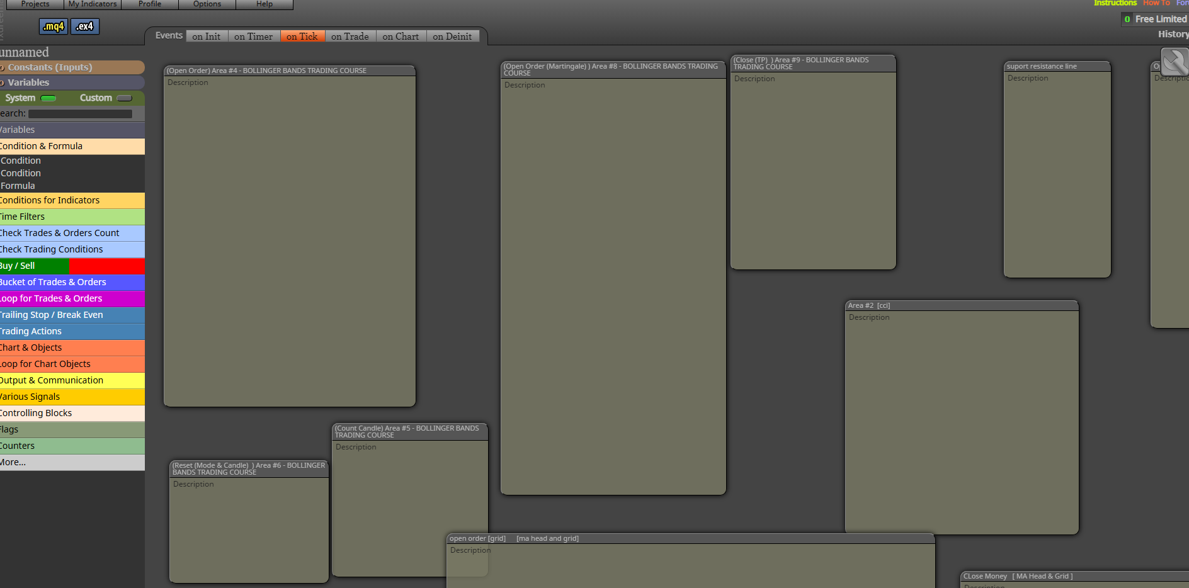Screen dimensions: 1189x588
Task: Open the Projects menu
Action: (35, 4)
